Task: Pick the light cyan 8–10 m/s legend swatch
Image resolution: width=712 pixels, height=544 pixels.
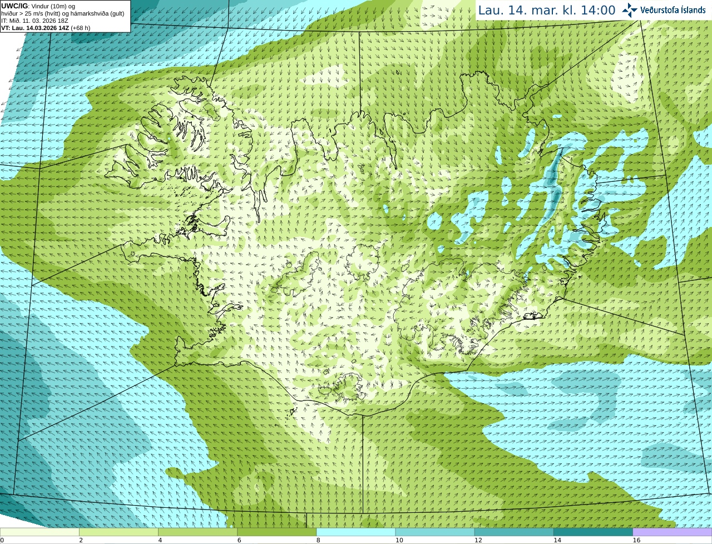Action: click(356, 532)
